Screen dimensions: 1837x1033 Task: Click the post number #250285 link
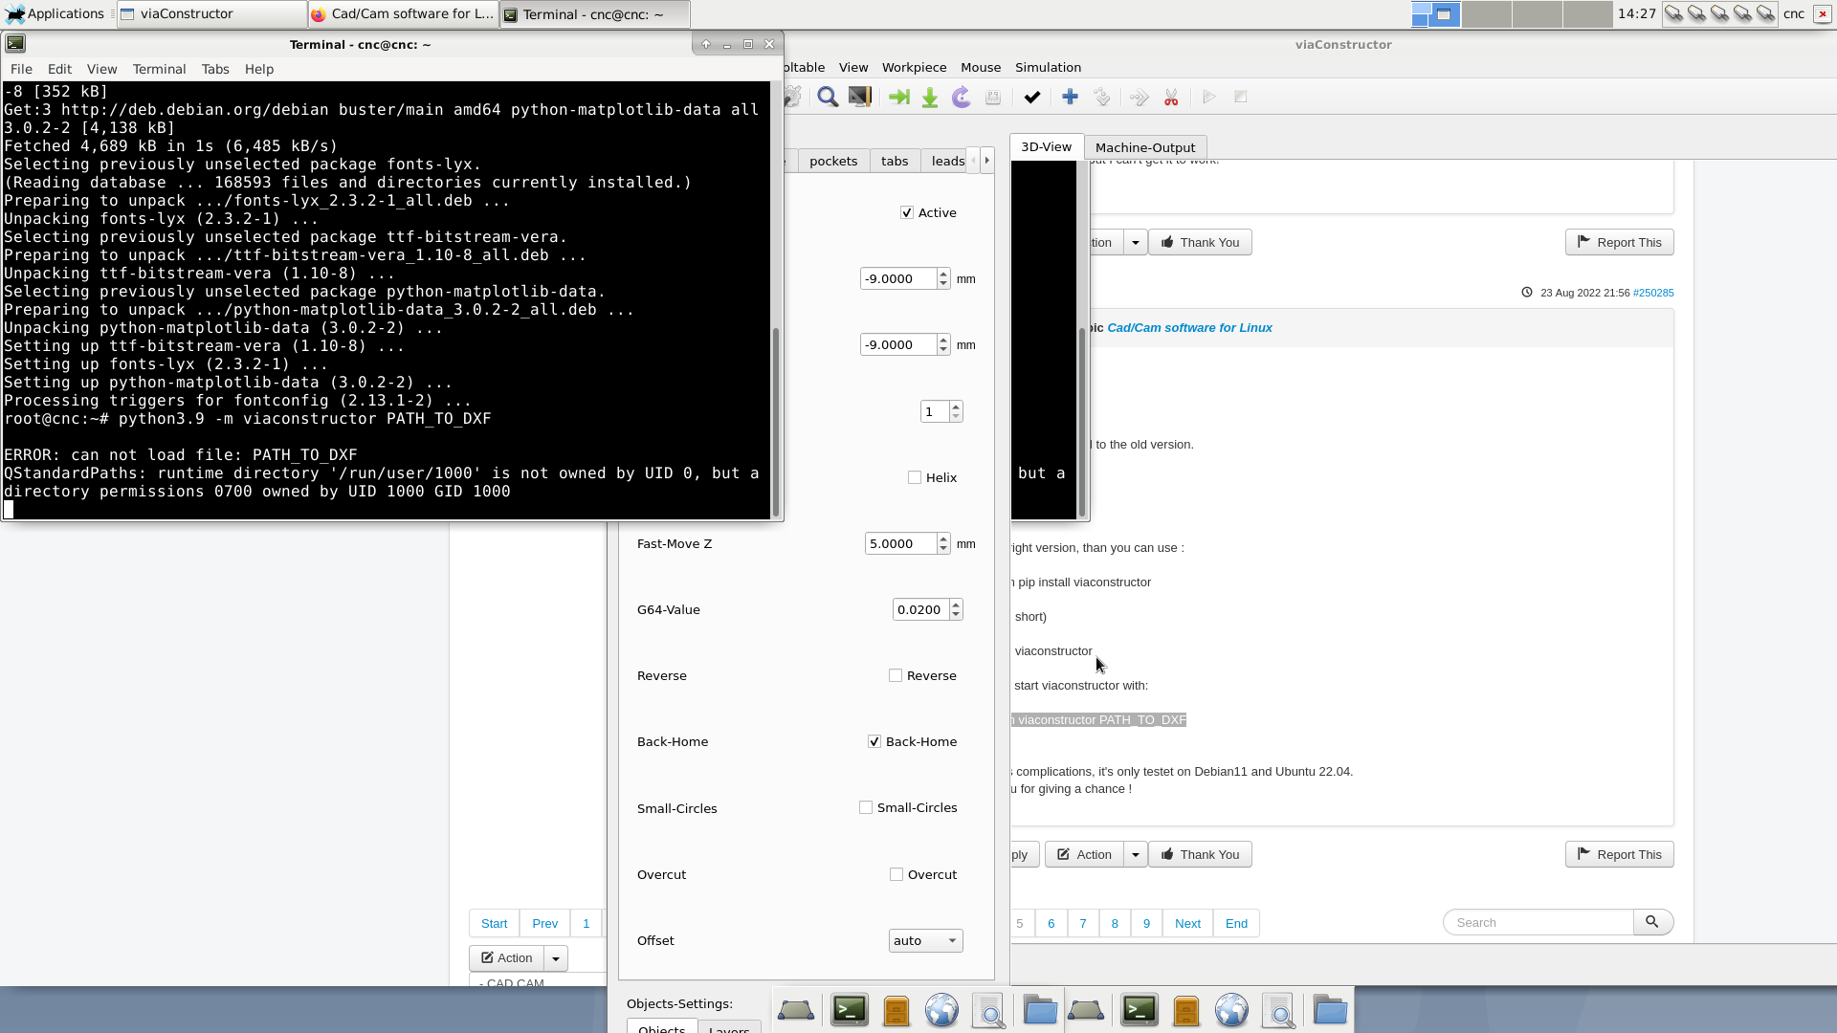tap(1653, 293)
